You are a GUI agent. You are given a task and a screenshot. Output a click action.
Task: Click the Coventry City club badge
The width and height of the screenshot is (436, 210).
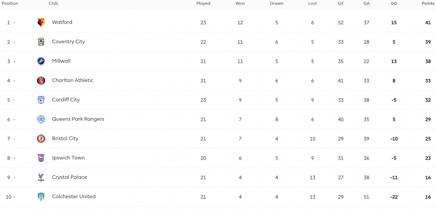pos(41,42)
